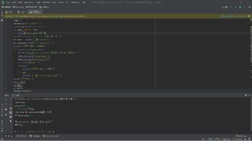Viewport: 252px width, 141px height.
Task: Click the tool window toggle at bottom-left corner
Action: point(2,139)
